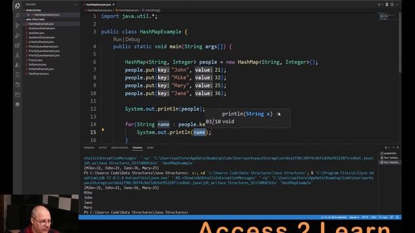Click line and column indicator in status bar
This screenshot has width=415, height=233.
[x=333, y=217]
